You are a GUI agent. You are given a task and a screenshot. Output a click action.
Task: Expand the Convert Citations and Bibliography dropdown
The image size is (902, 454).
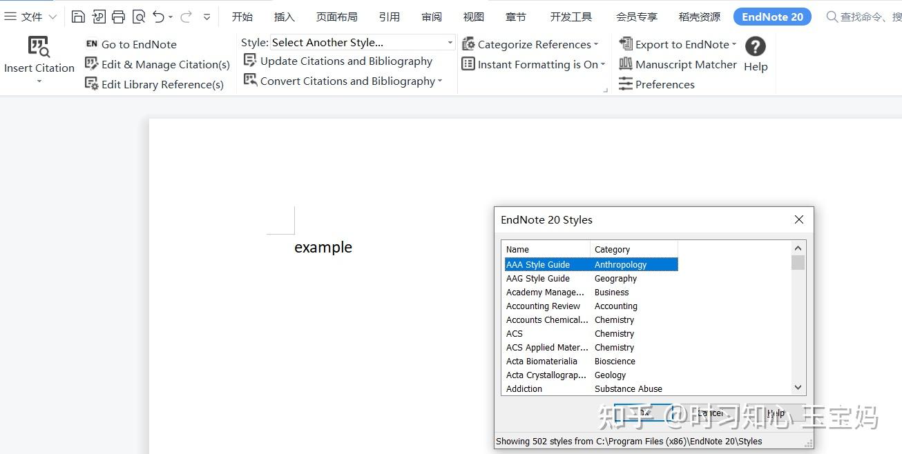pos(441,81)
